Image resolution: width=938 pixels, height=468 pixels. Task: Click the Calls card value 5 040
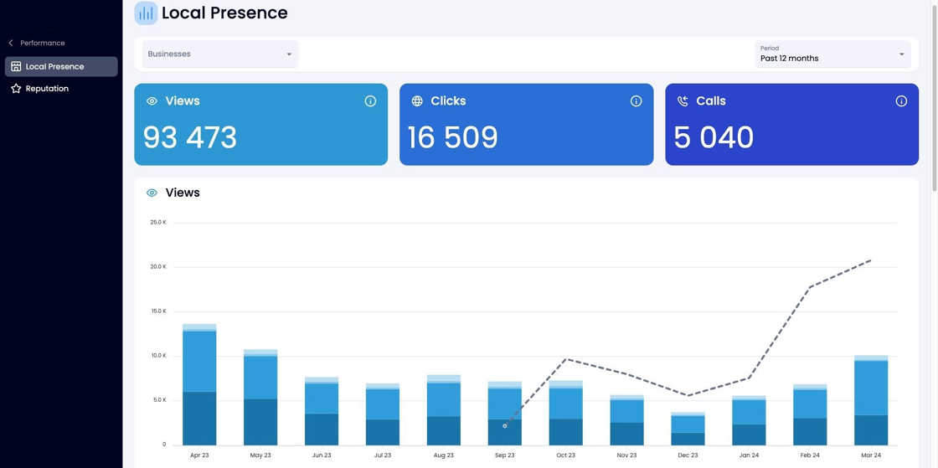point(714,137)
